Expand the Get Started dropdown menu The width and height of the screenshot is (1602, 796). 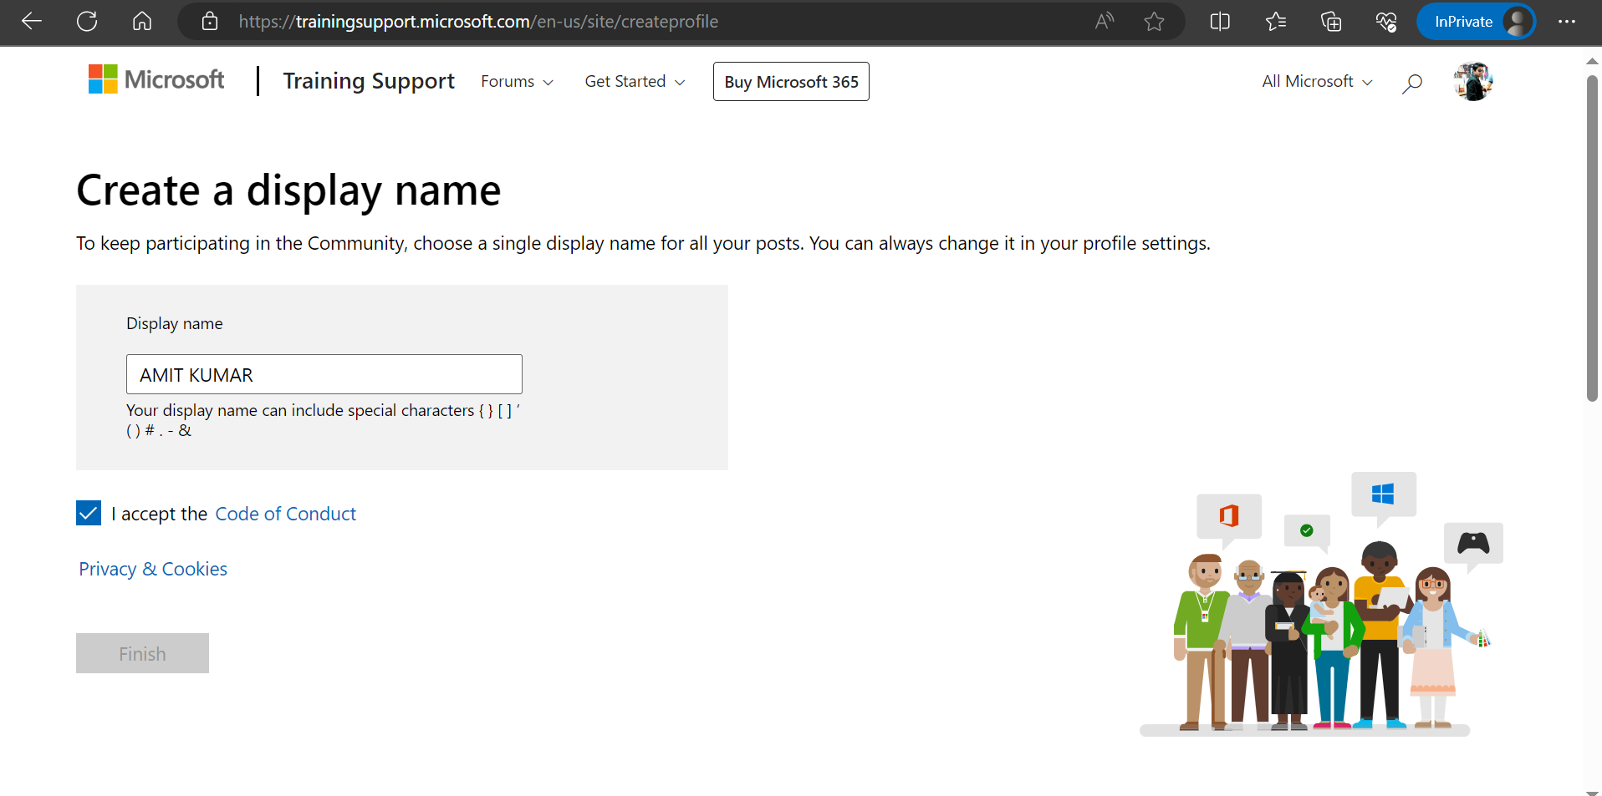pyautogui.click(x=635, y=82)
